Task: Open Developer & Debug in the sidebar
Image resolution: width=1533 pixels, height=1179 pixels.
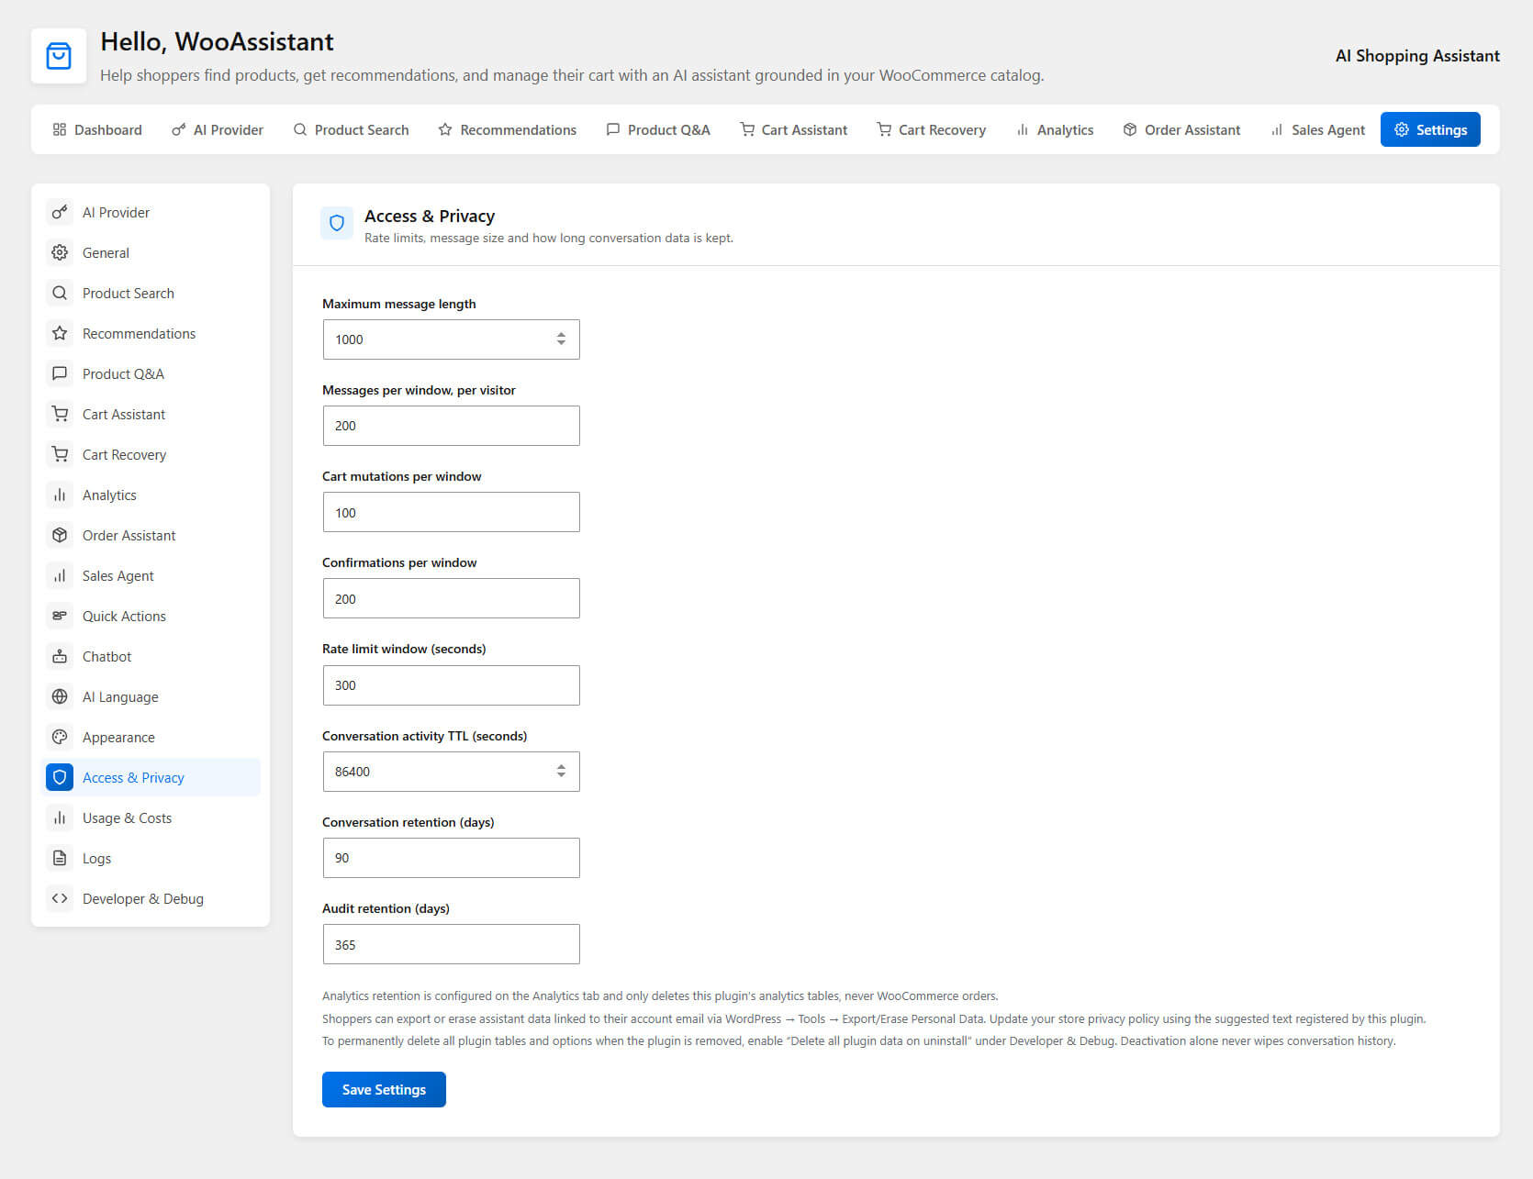Action: [151, 899]
